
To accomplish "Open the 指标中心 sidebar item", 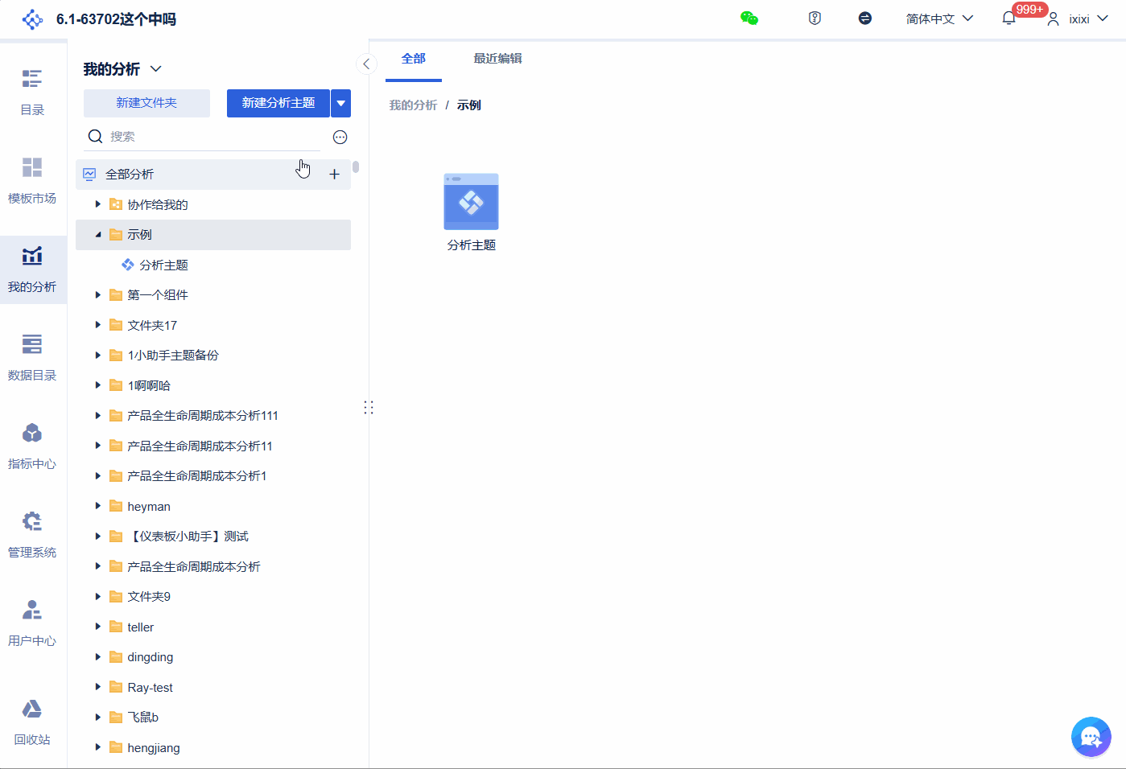I will [32, 446].
